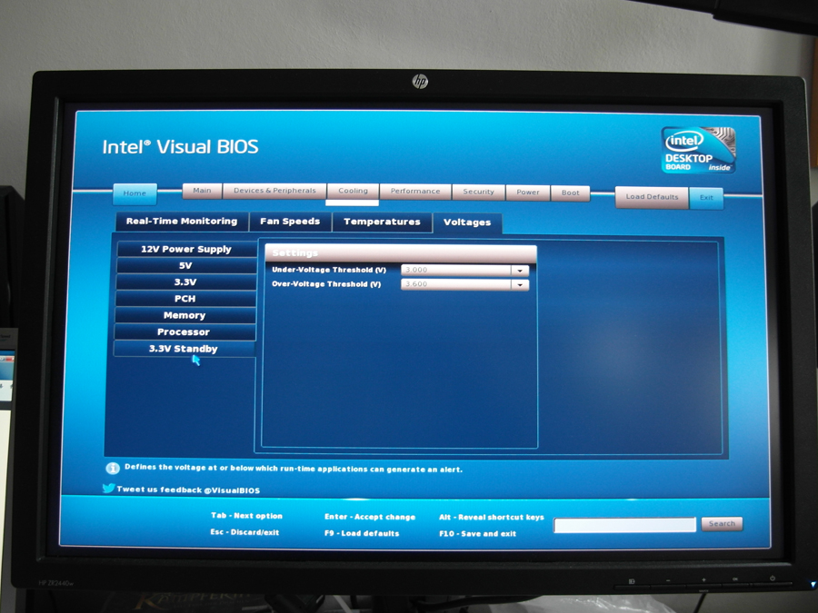Click Tweet us feedback @VisualBIOS link
Screen dimensions: 818x613
[188, 490]
